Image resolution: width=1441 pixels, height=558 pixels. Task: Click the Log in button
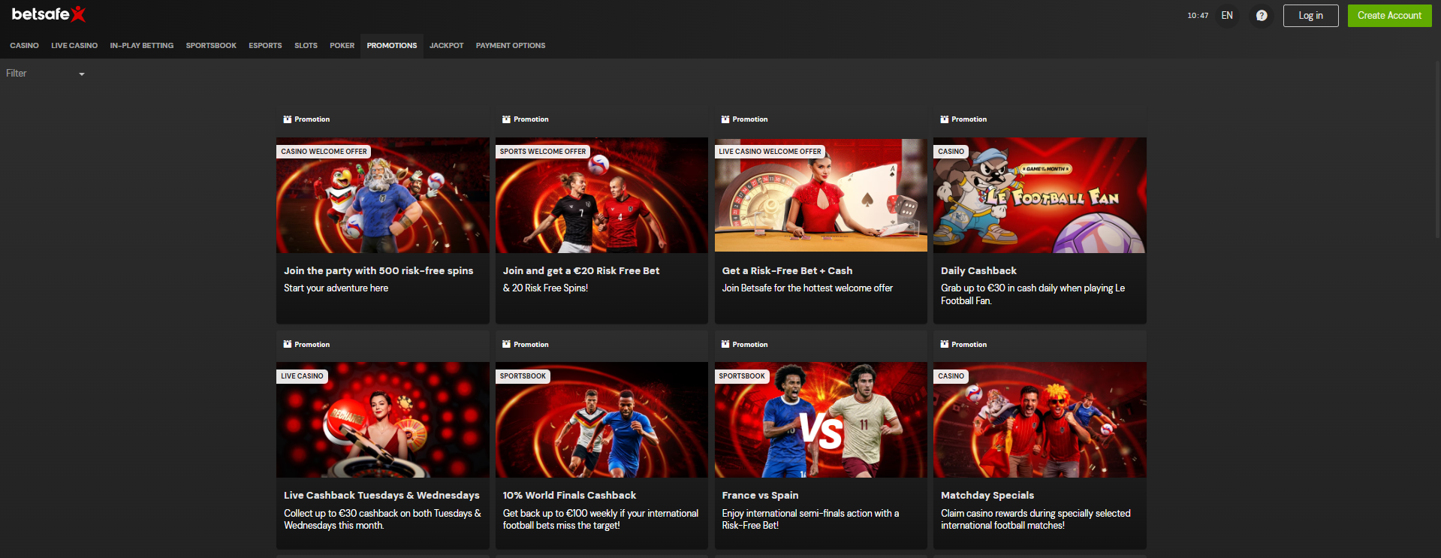(1310, 15)
